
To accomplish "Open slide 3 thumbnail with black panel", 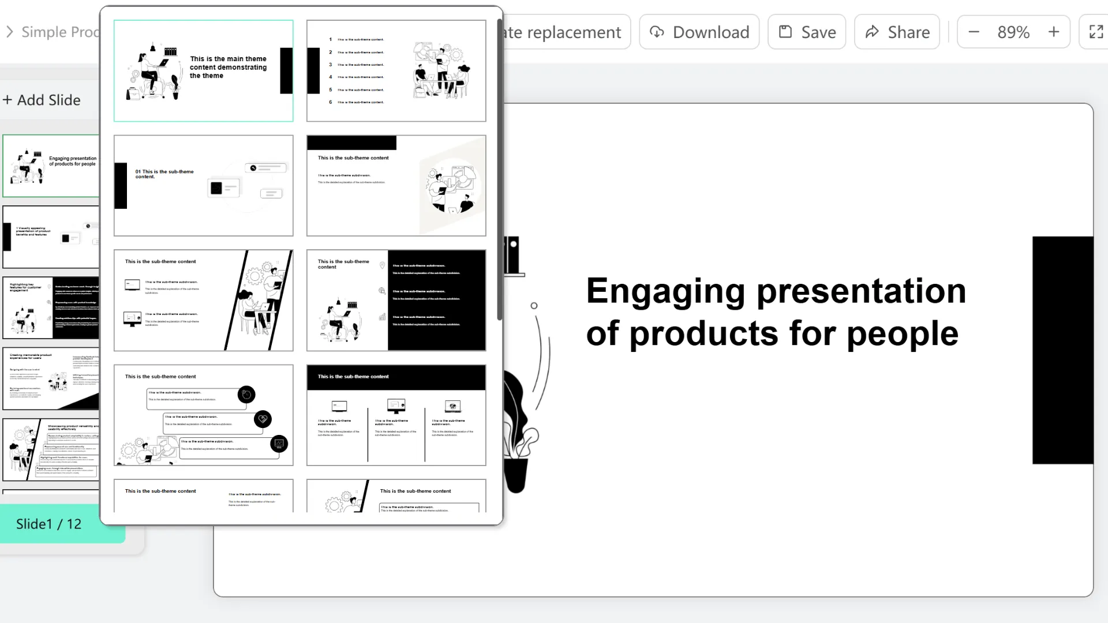I will pyautogui.click(x=51, y=308).
